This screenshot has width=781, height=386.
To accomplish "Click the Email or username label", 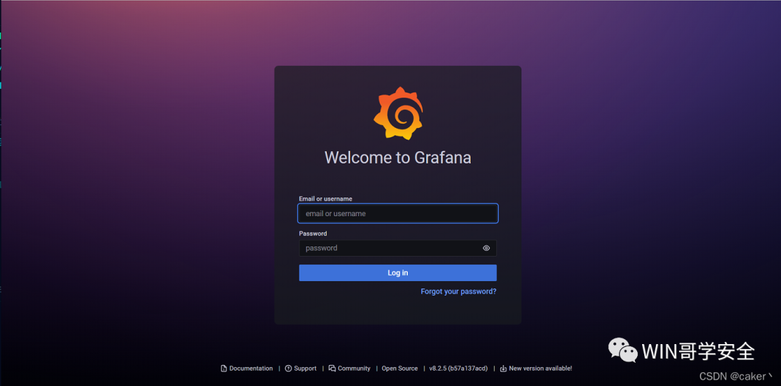I will tap(325, 199).
